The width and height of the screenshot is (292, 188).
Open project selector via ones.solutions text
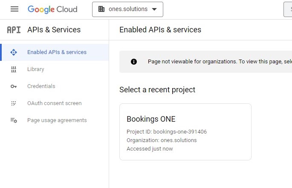128,9
